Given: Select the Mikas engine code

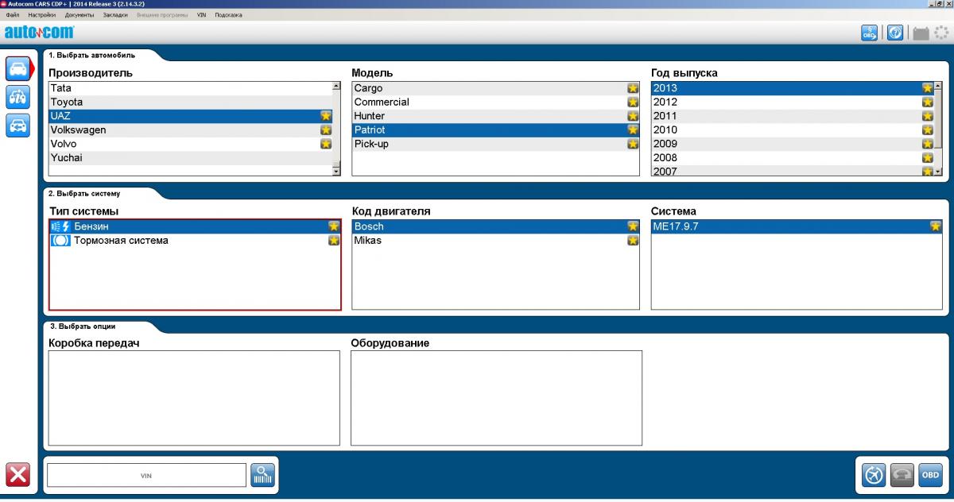Looking at the screenshot, I should [495, 241].
